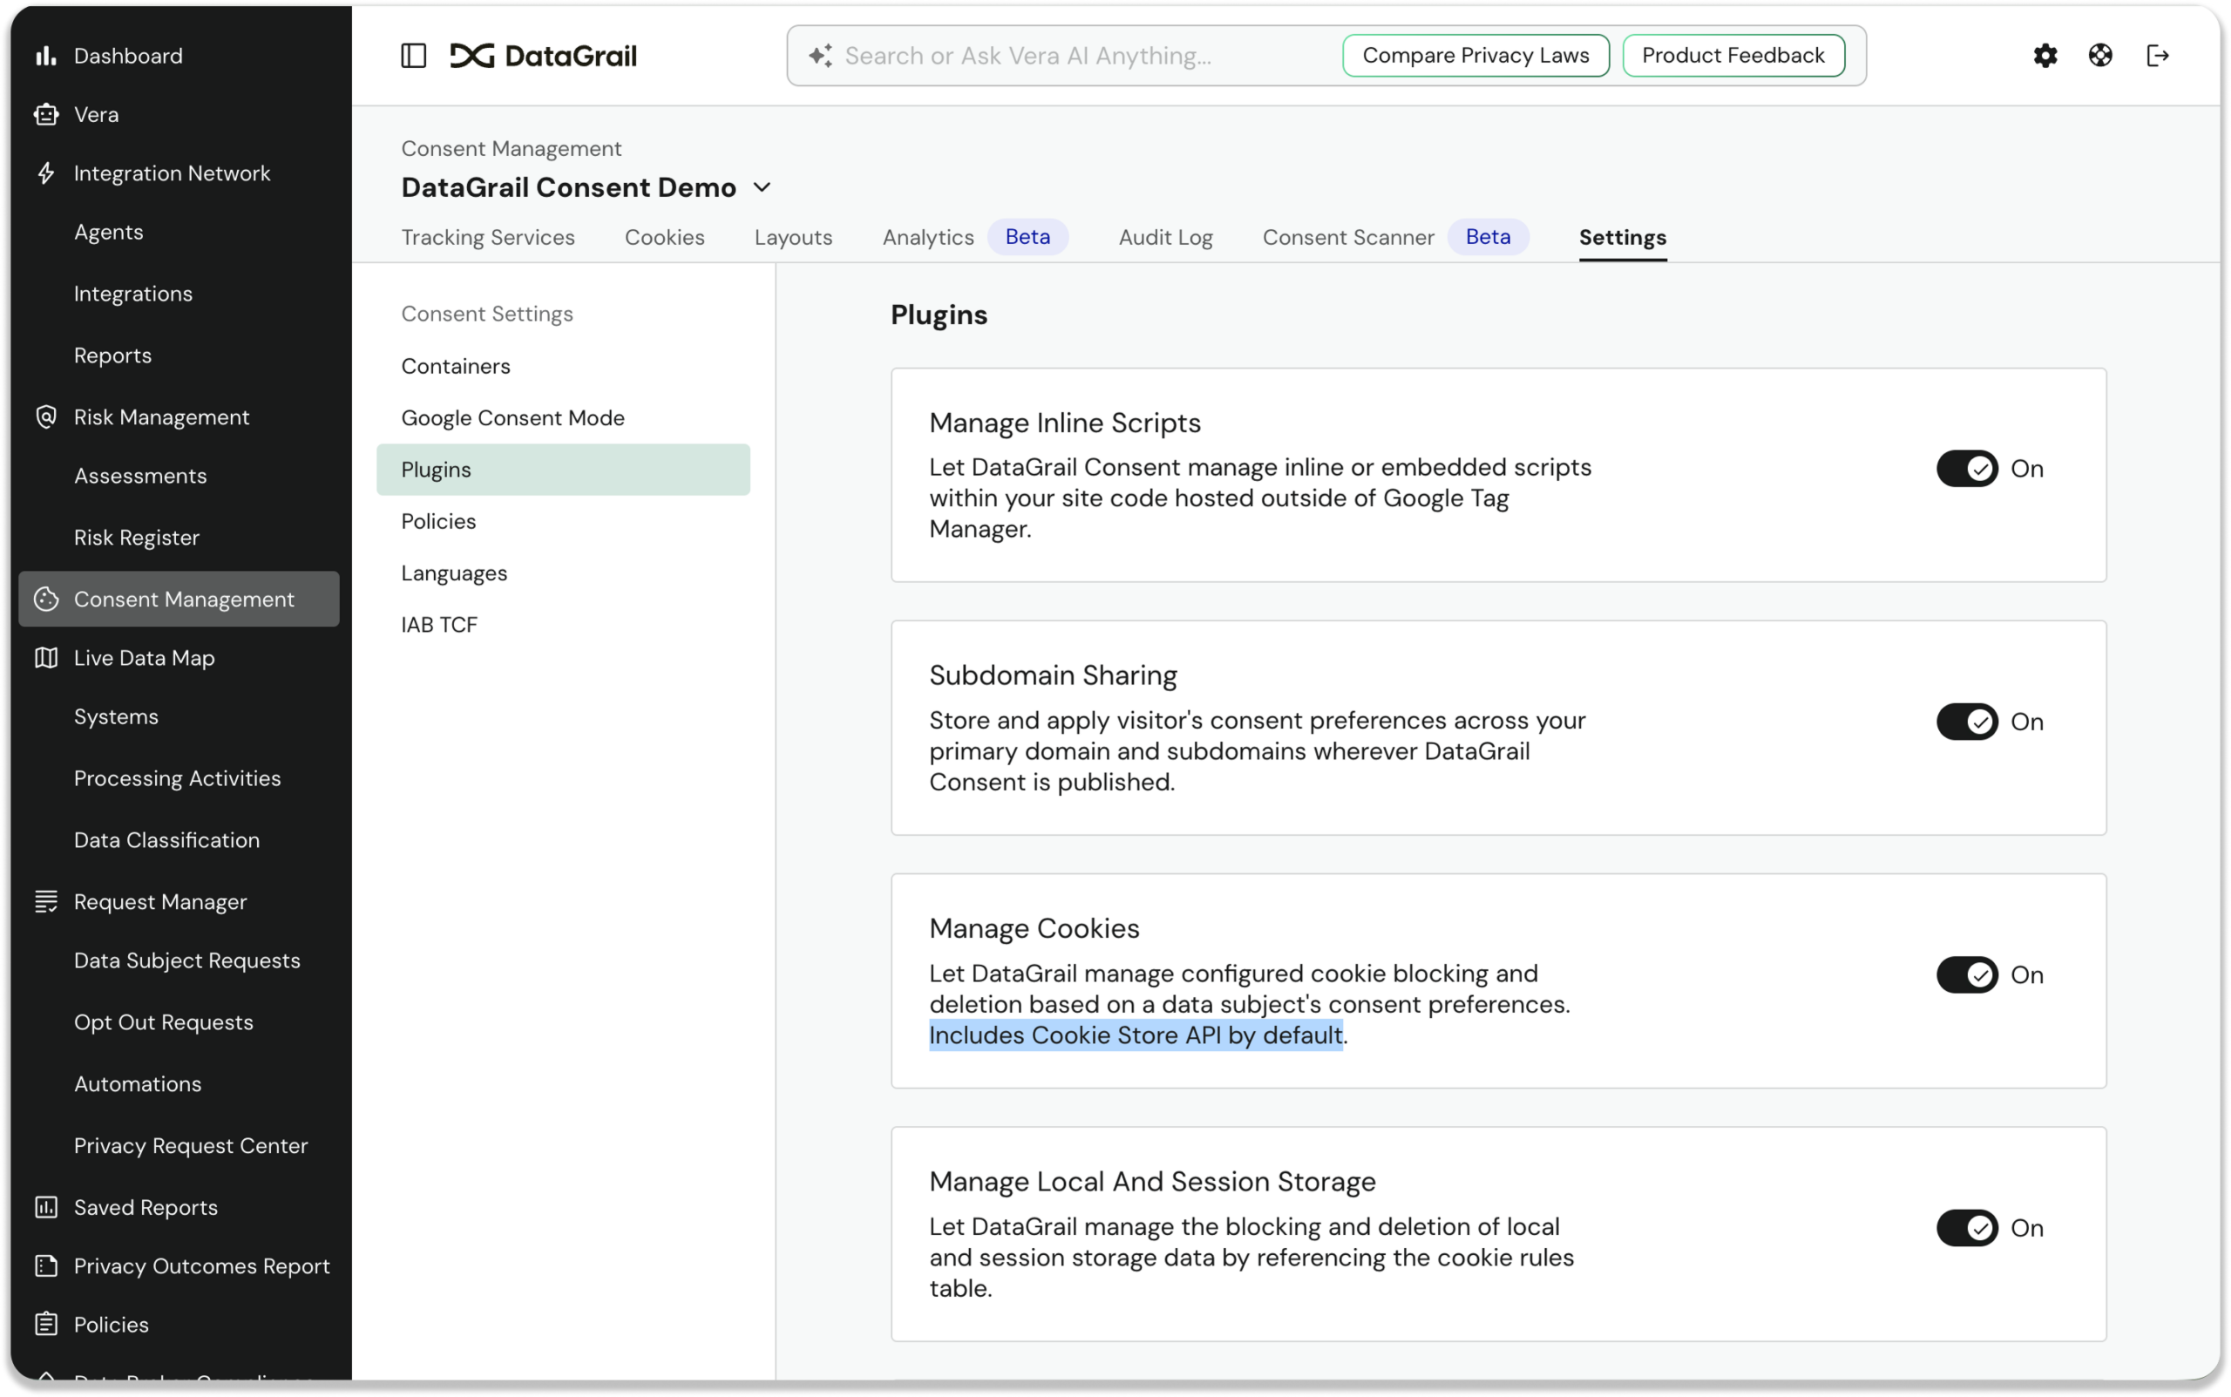Click highlighted 'Includes Cookie Store API by default' text
2231x1397 pixels.
(x=1136, y=1035)
